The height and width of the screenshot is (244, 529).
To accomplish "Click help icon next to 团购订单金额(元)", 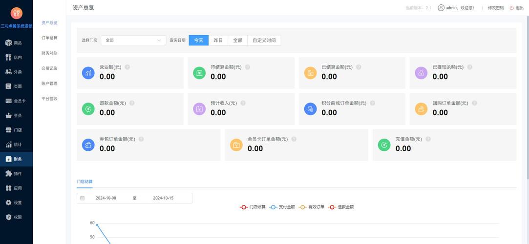I will tap(474, 103).
